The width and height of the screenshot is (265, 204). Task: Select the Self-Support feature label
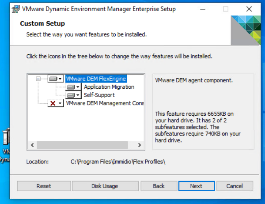(x=99, y=95)
